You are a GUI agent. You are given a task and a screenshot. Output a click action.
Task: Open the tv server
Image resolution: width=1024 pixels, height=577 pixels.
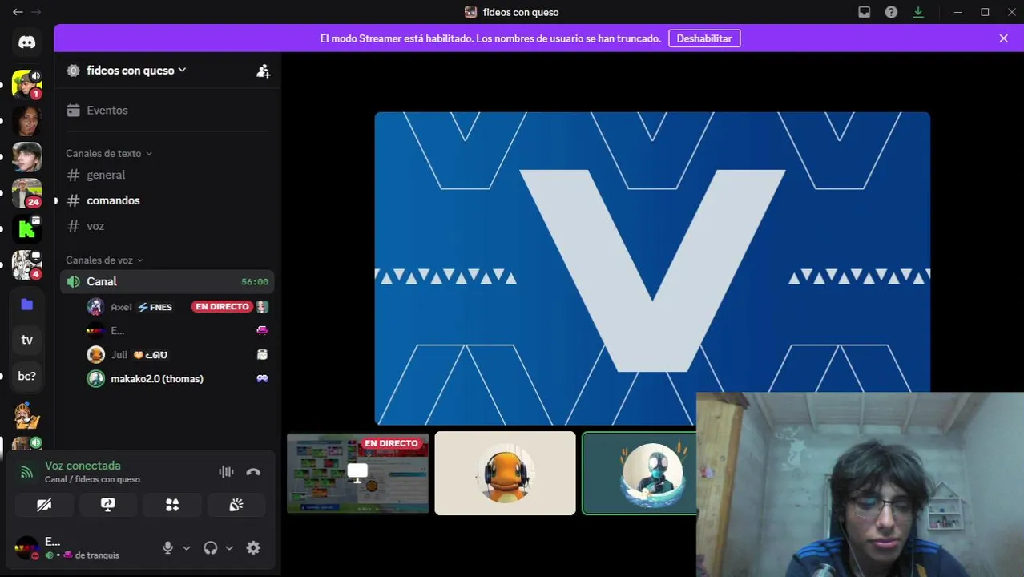coord(26,340)
